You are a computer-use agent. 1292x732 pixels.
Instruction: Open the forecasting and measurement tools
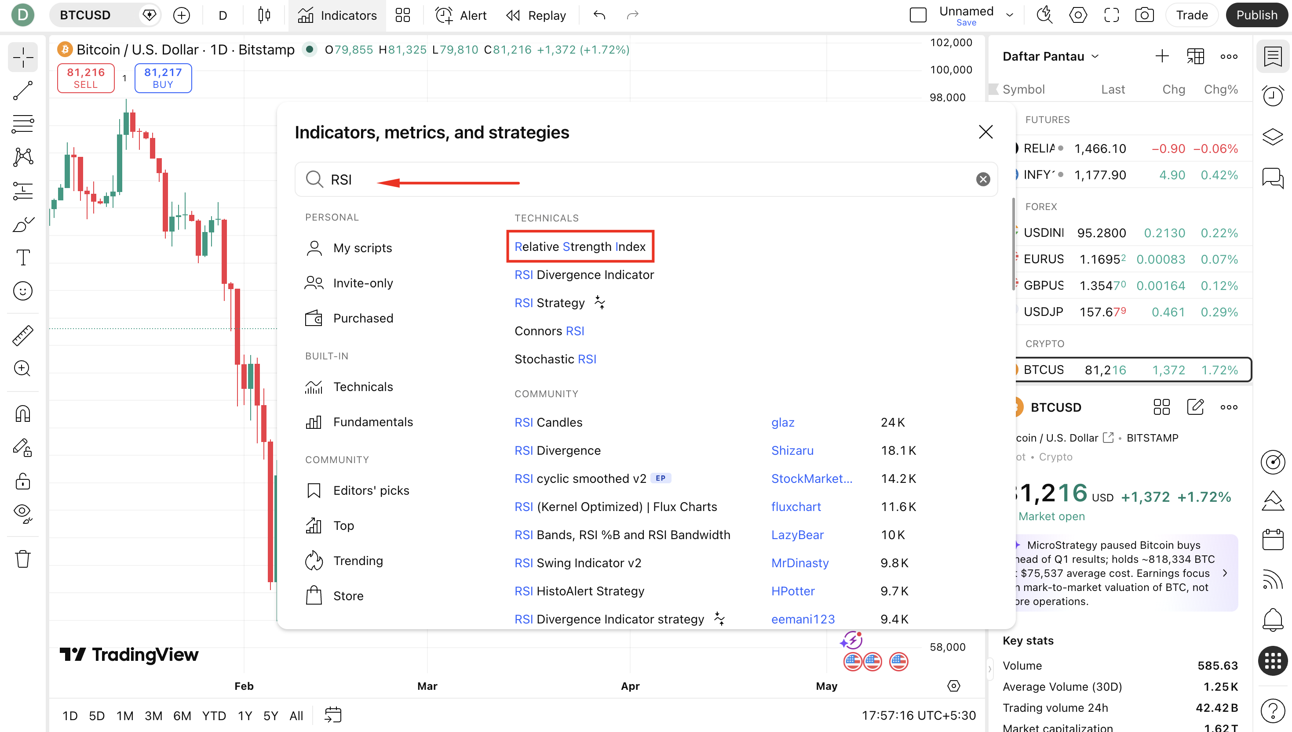click(22, 191)
